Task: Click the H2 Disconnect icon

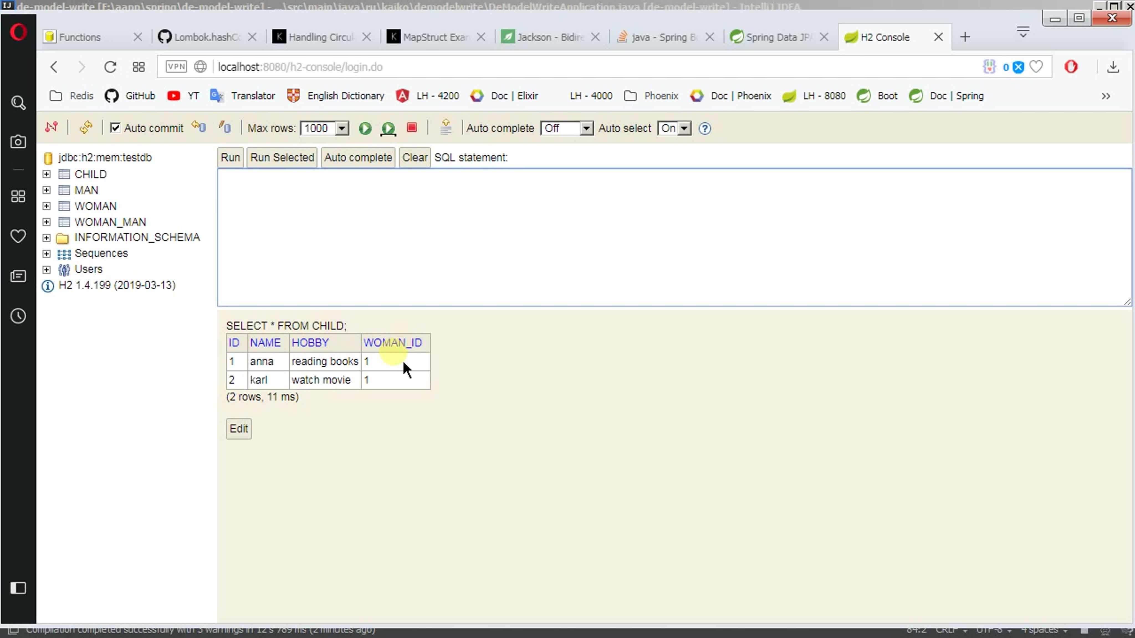Action: coord(51,128)
